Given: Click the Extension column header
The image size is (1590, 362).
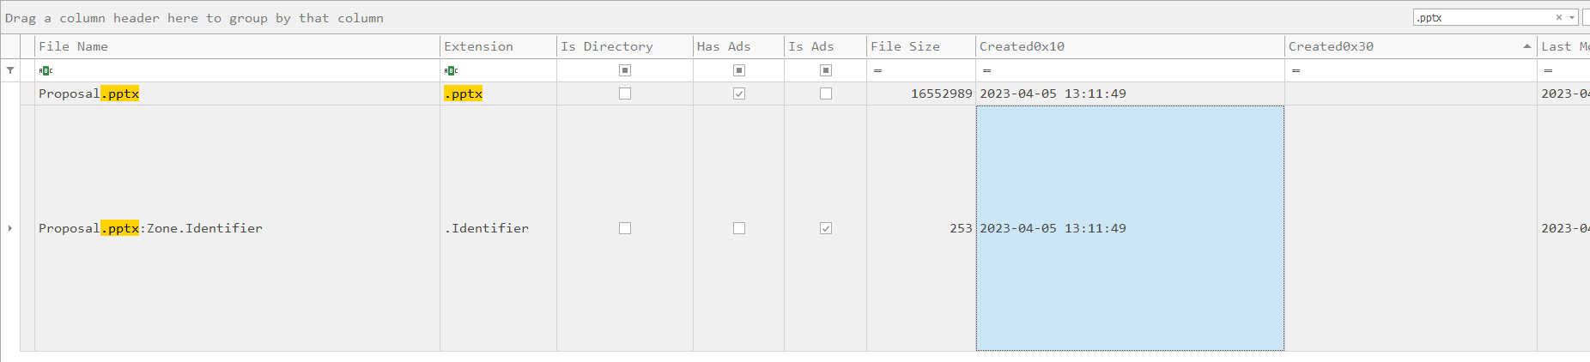Looking at the screenshot, I should coord(479,46).
